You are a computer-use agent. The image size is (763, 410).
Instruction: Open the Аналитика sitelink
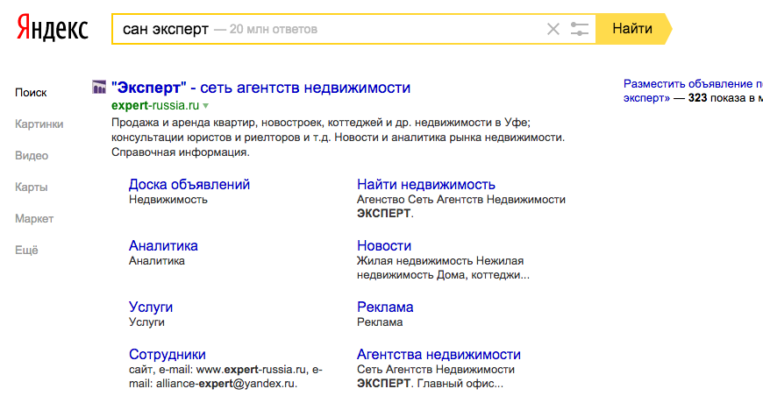pyautogui.click(x=163, y=245)
